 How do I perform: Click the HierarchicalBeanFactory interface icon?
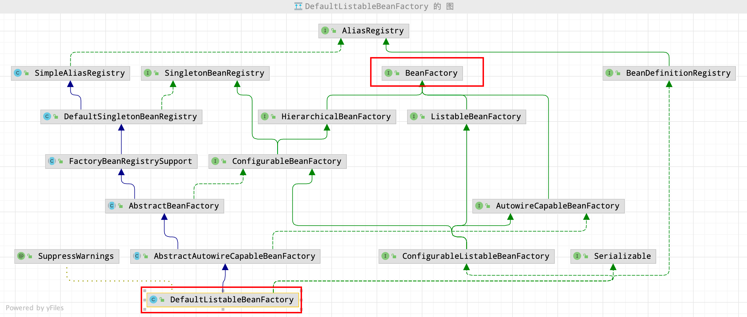pyautogui.click(x=264, y=117)
